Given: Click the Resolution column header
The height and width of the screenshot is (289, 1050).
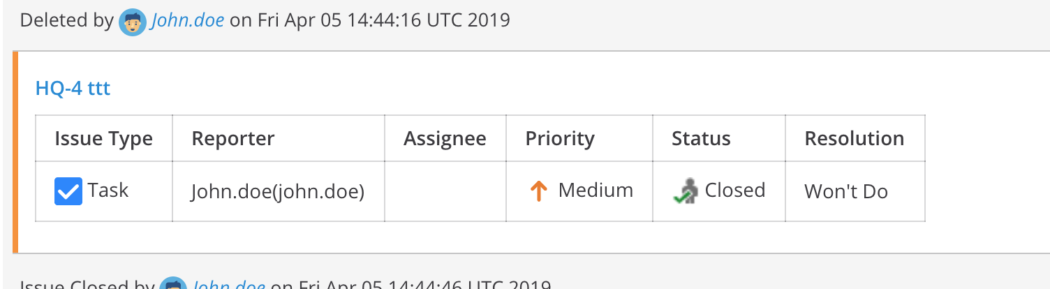Looking at the screenshot, I should point(854,139).
